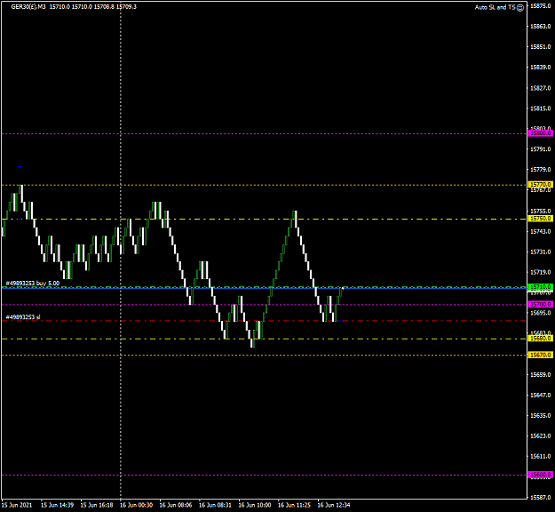
Task: Click the 16 Jun 08:06 time label
Action: tap(176, 505)
